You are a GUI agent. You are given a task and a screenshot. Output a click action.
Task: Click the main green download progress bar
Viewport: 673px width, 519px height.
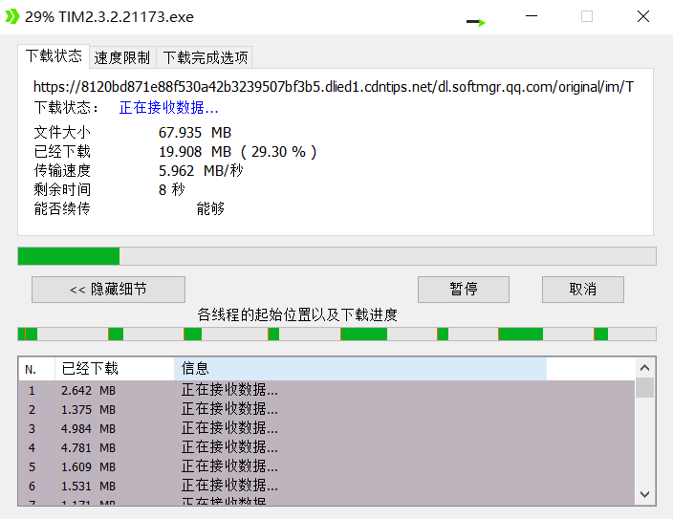336,256
